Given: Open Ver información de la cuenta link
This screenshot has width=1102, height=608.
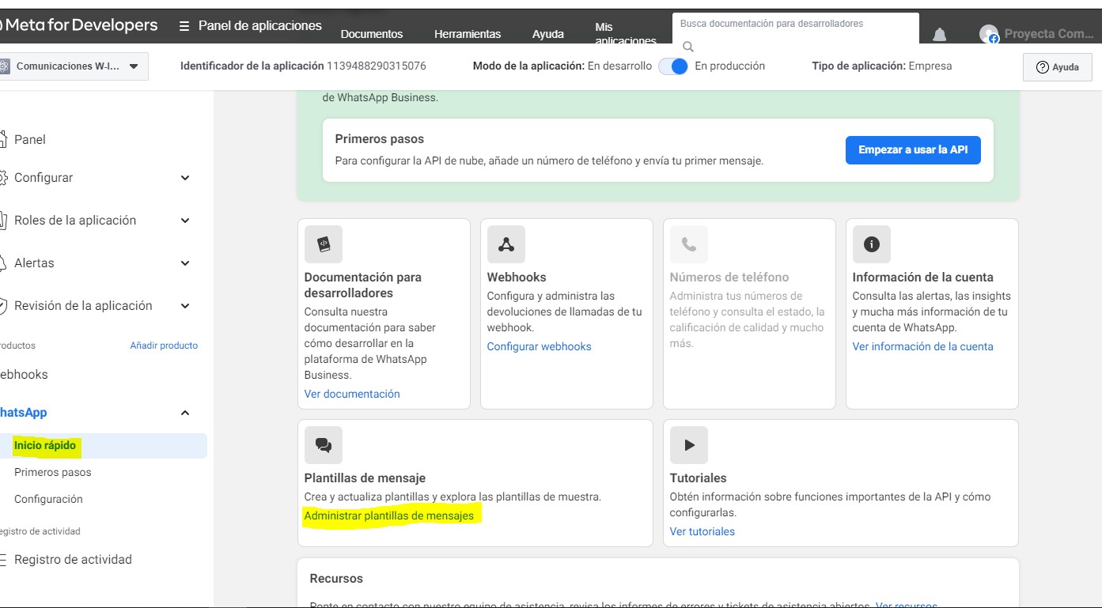Looking at the screenshot, I should [922, 346].
